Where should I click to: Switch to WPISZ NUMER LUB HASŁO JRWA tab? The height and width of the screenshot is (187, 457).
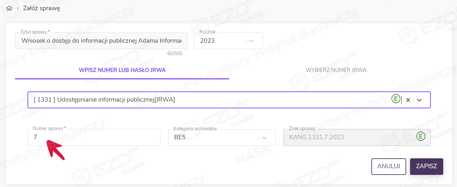[122, 70]
